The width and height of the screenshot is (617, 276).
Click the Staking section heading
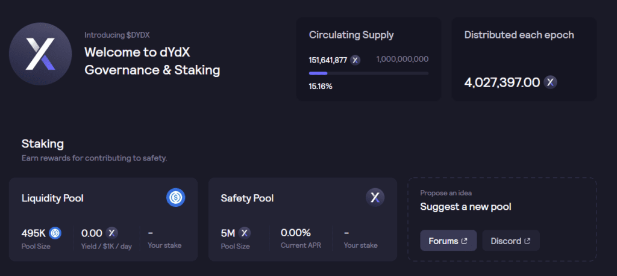pyautogui.click(x=43, y=144)
